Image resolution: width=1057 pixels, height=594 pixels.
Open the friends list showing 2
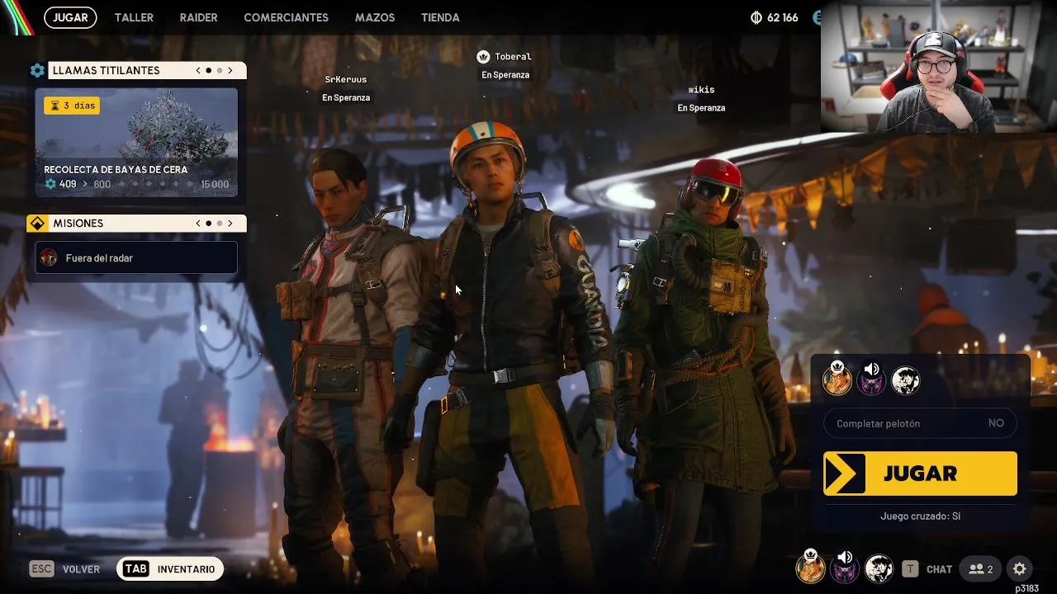981,568
